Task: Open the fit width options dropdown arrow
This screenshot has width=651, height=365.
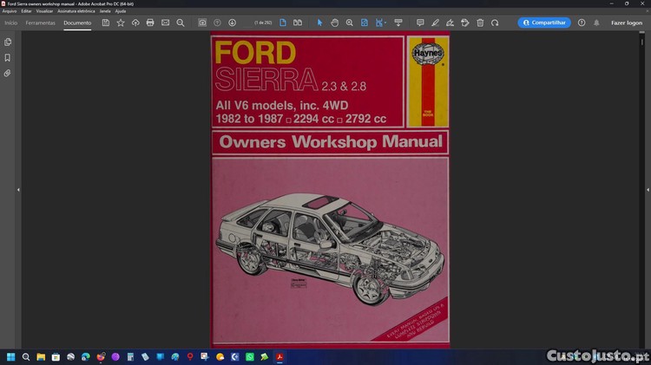Action: point(385,23)
